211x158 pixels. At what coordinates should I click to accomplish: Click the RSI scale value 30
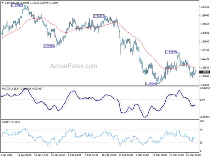pos(201,143)
